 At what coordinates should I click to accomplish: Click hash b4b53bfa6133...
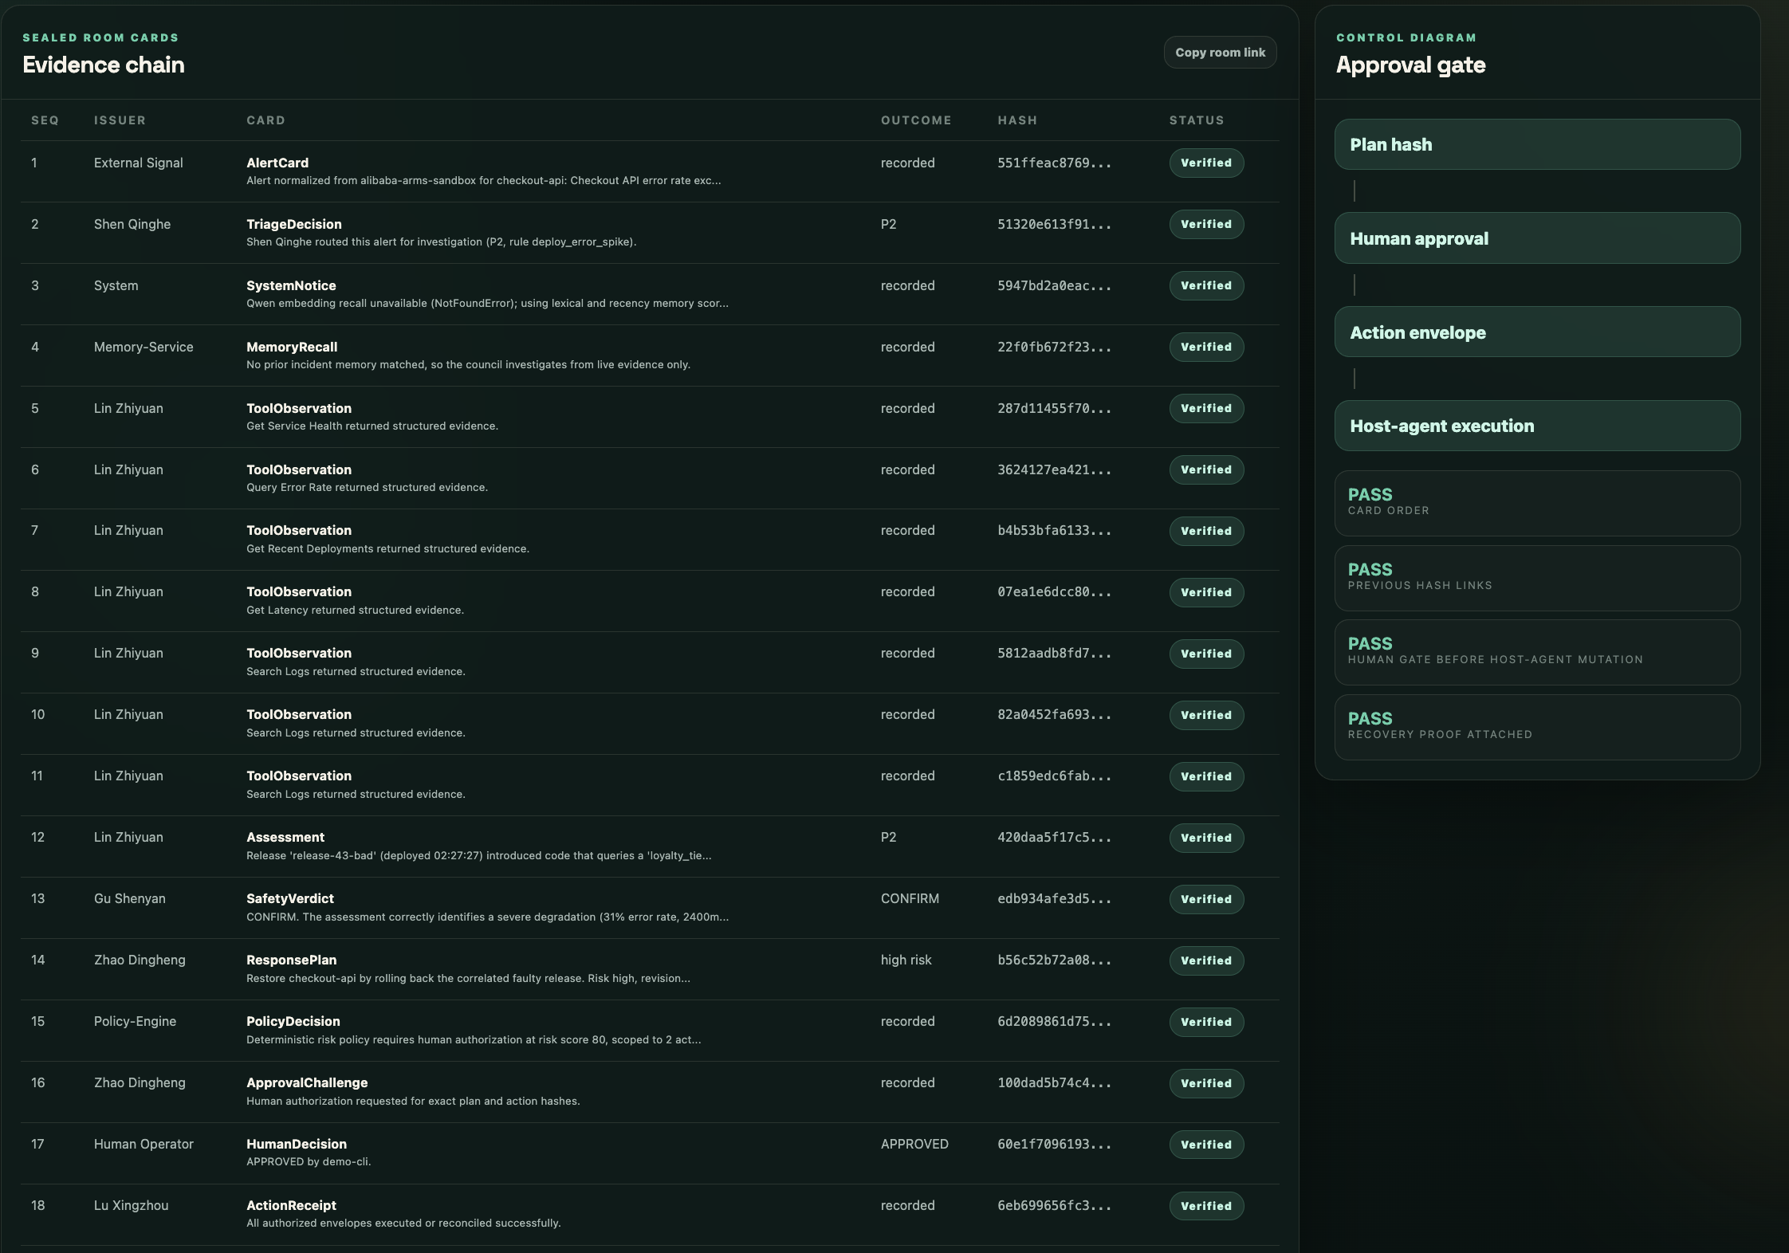coord(1054,530)
